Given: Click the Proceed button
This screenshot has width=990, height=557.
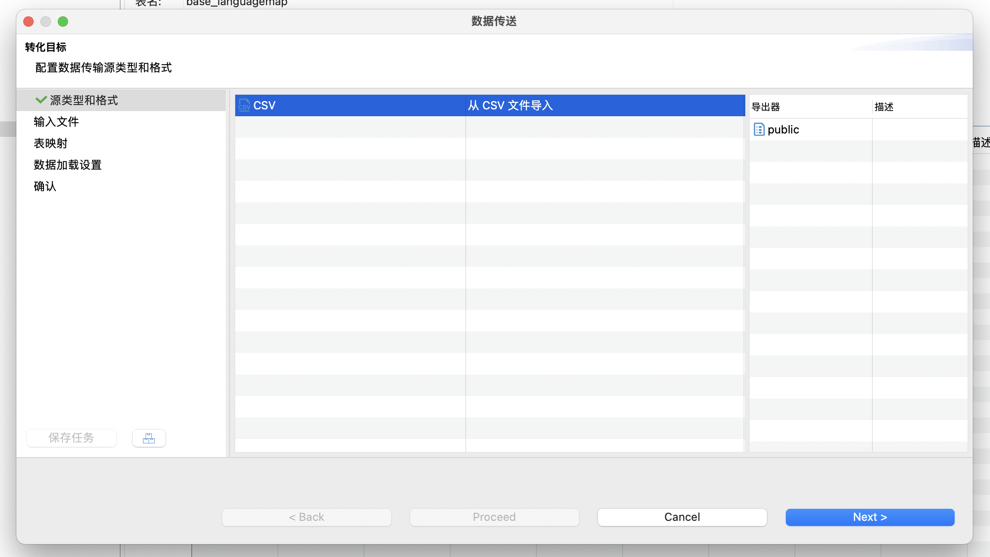Looking at the screenshot, I should coord(494,517).
